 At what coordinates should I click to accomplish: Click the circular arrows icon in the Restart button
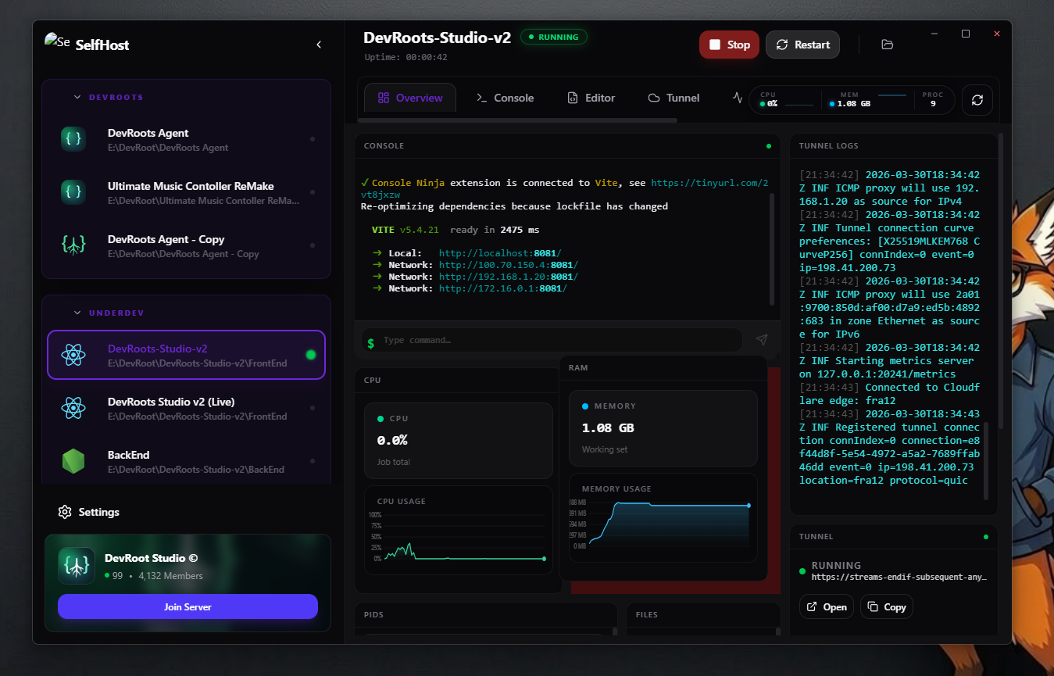point(782,45)
